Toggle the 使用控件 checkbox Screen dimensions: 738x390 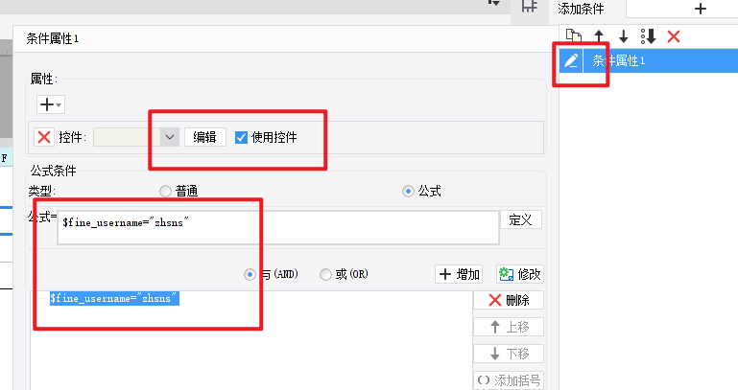[x=241, y=137]
